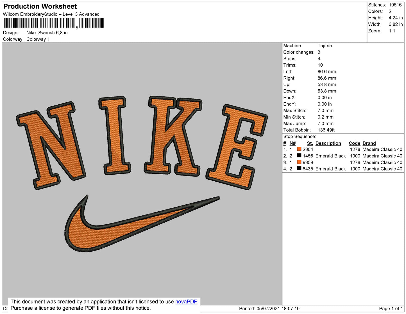Image resolution: width=406 pixels, height=314 pixels.
Task: Click the Min Stitch value '0.2 mm'
Action: click(325, 117)
